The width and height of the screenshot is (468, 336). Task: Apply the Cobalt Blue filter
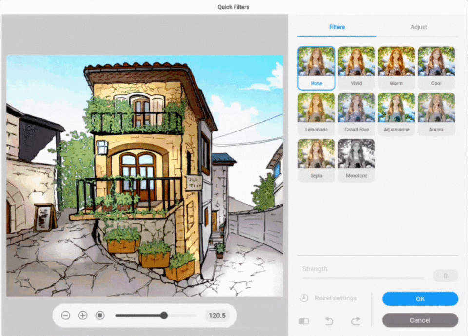356,114
